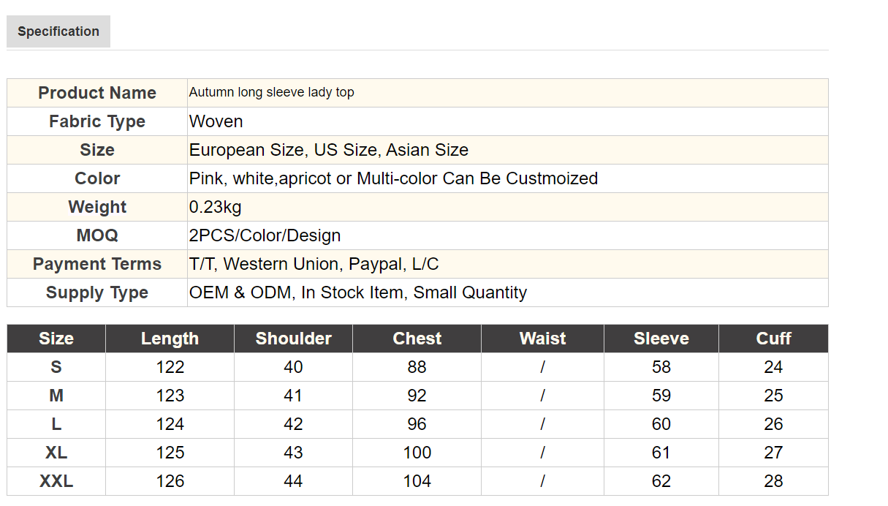Screen dimensions: 888x506
Task: Select the 'Size' label in specification table
Action: click(97, 150)
